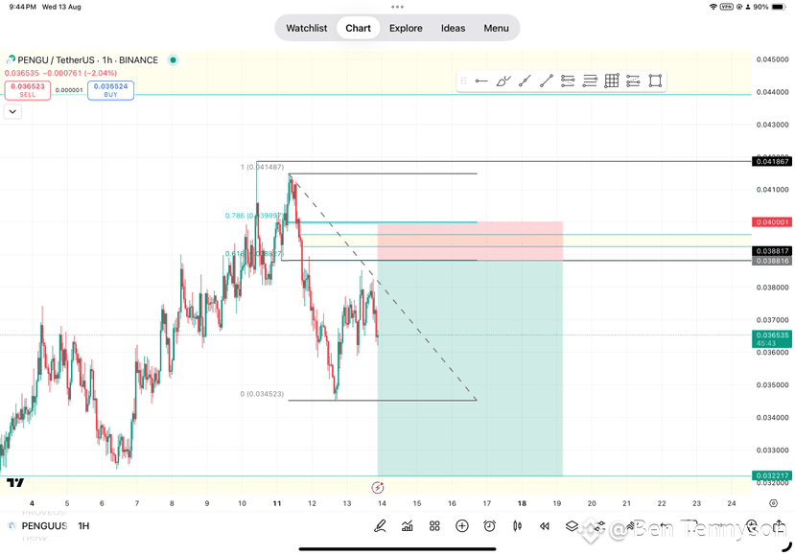
Task: Open the indicators chart icon
Action: tap(408, 526)
